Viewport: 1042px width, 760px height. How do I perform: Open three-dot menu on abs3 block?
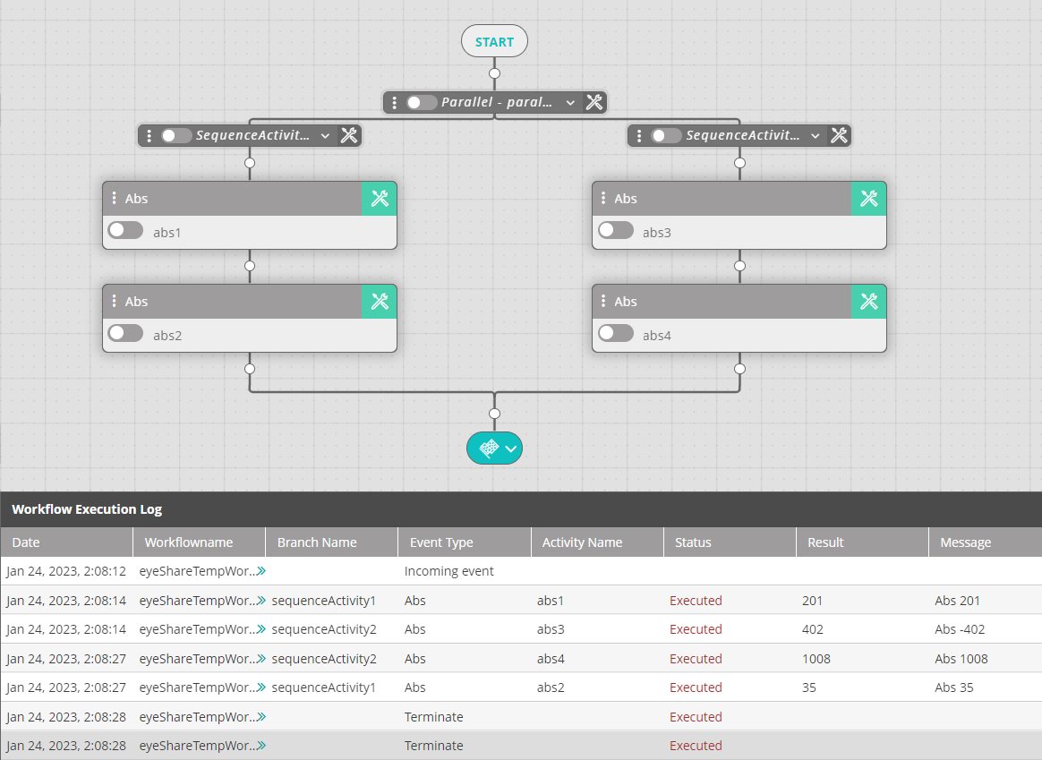603,198
